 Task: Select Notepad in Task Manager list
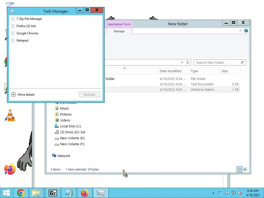(56, 40)
